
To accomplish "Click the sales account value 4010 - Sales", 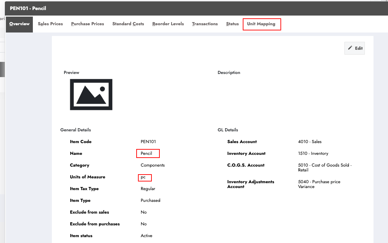I will tap(310, 141).
